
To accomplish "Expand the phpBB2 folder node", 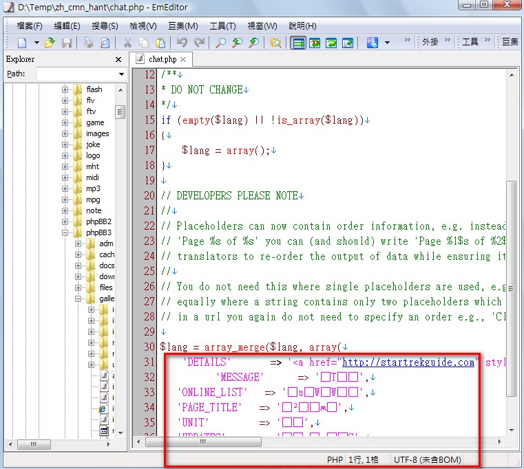I will 65,221.
